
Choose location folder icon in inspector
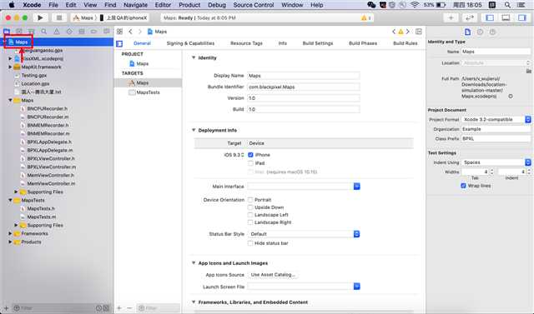[x=528, y=71]
